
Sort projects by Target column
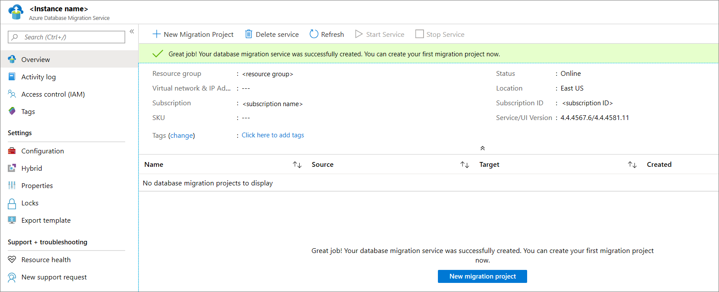(632, 165)
